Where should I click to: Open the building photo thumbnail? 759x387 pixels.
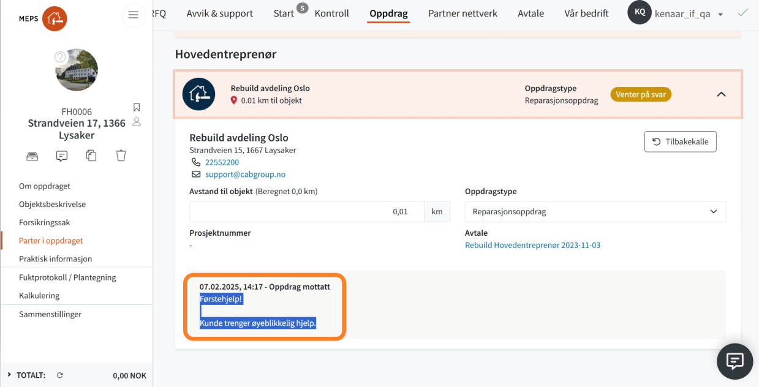point(77,70)
